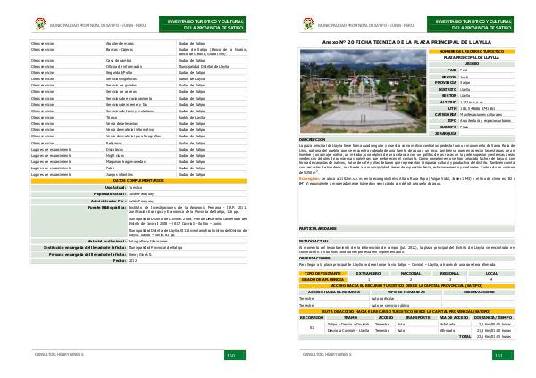Select the 'Plaza Principal de Llaylla' name cell
The height and width of the screenshot is (378, 536).
(472, 57)
